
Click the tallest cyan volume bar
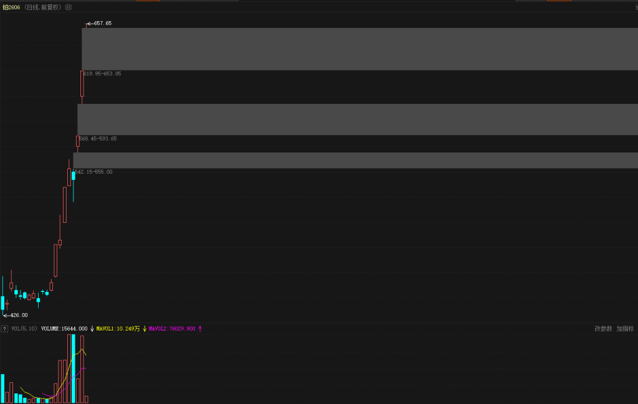tap(73, 368)
